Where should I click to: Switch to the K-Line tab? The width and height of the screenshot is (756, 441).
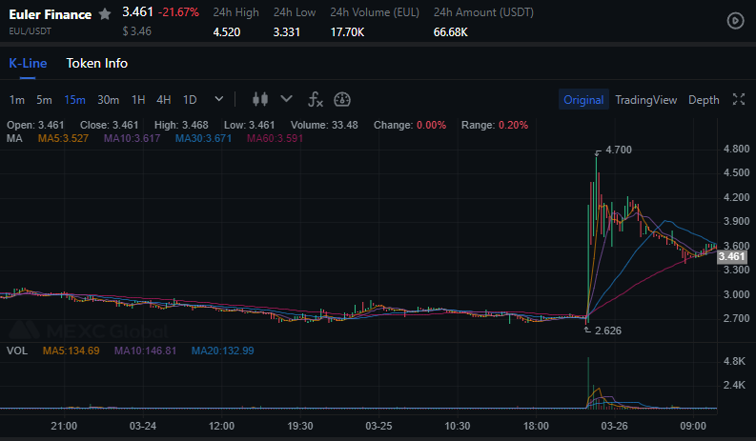[x=28, y=63]
